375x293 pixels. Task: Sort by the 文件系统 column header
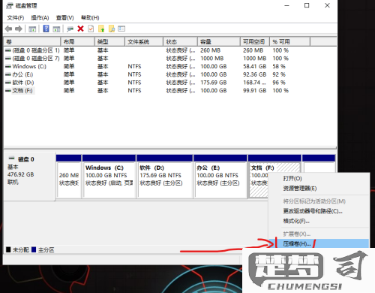tap(144, 41)
